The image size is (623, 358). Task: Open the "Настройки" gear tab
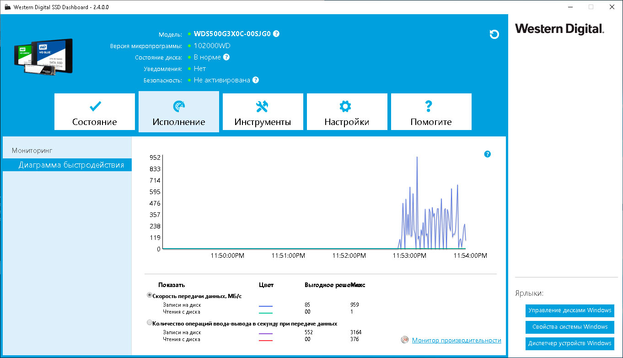347,112
